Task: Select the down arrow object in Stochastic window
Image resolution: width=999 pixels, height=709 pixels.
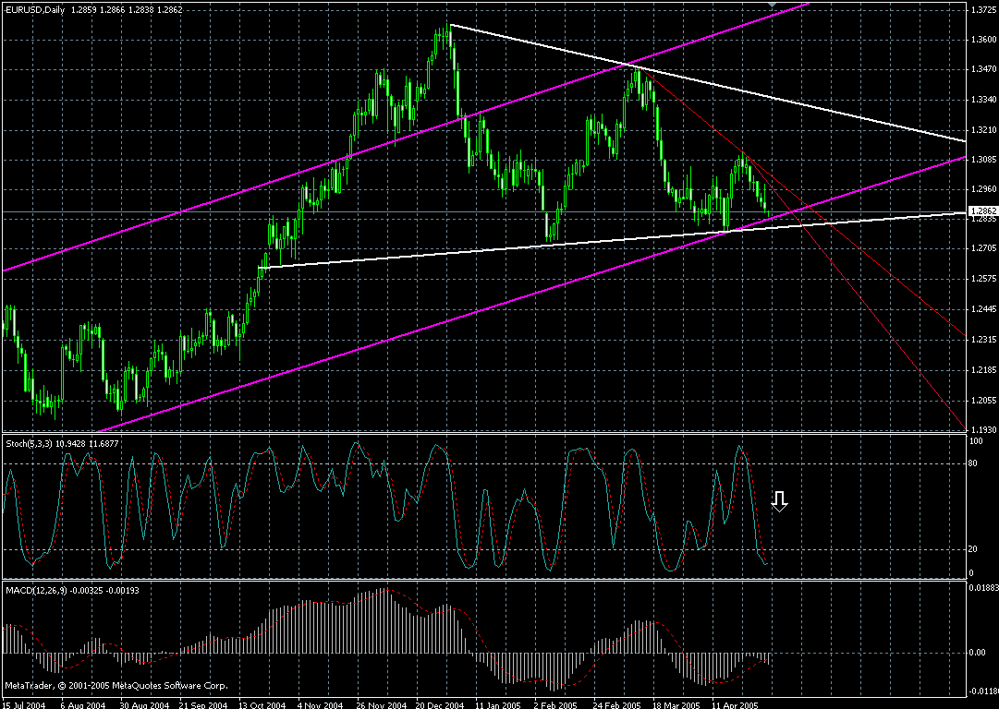Action: [x=779, y=501]
